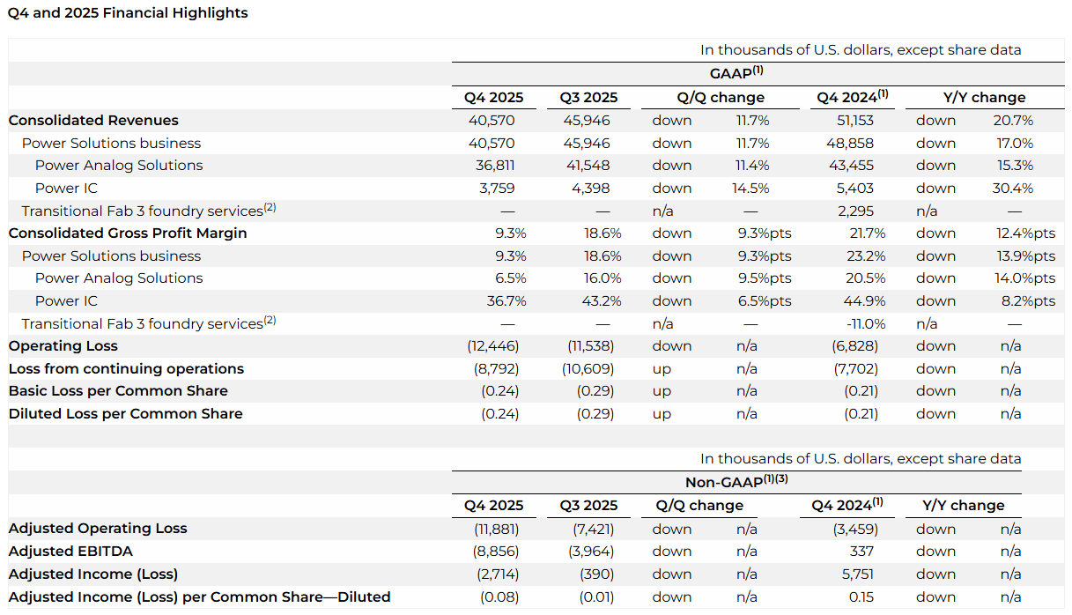Click the Diluted Loss per Common Share label
1072x615 pixels.
coord(125,414)
